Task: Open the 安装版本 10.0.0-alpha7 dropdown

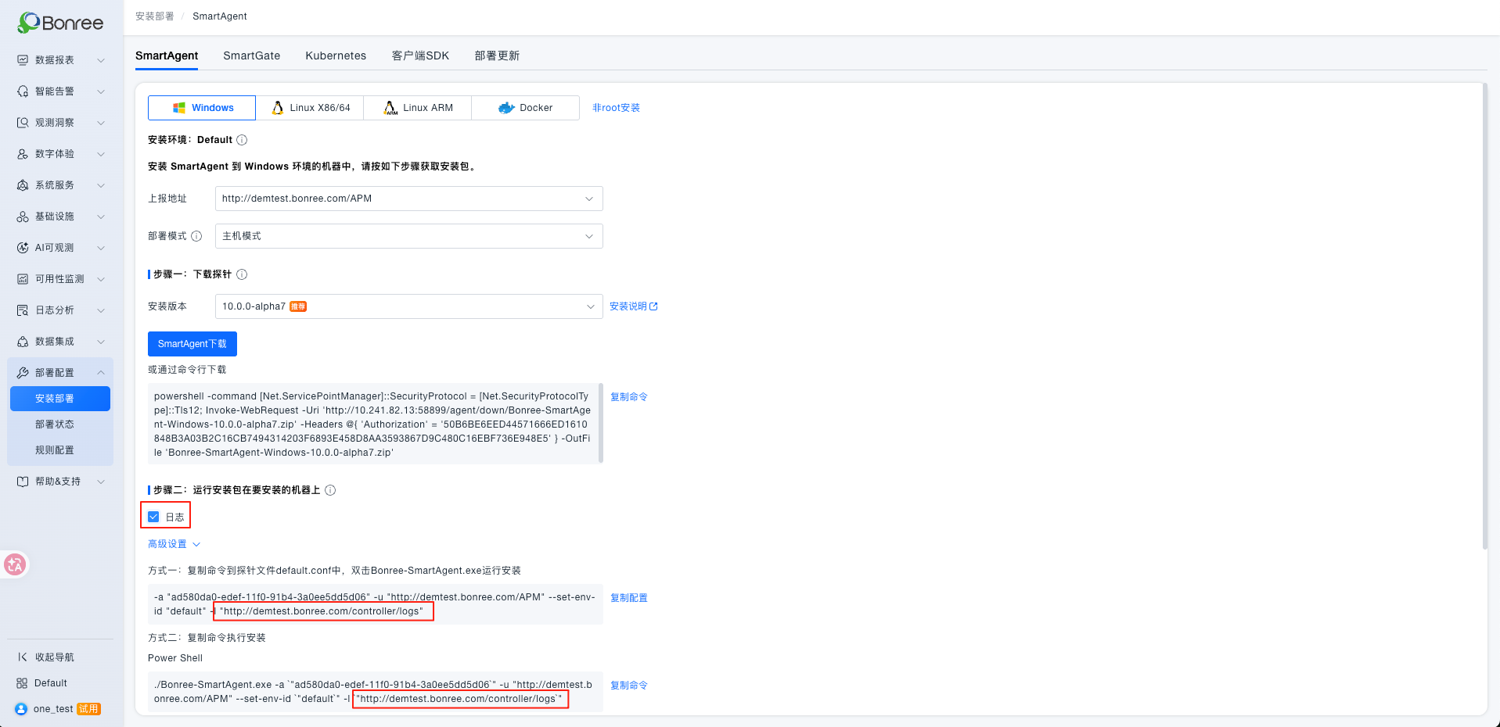Action: click(408, 306)
